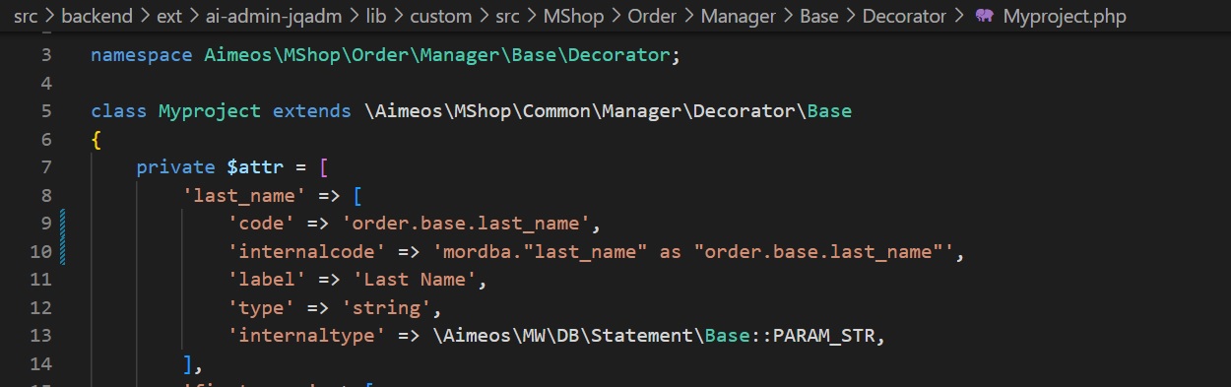Click the PARAM_STR constant on line 13
Image resolution: width=1231 pixels, height=387 pixels.
(823, 336)
